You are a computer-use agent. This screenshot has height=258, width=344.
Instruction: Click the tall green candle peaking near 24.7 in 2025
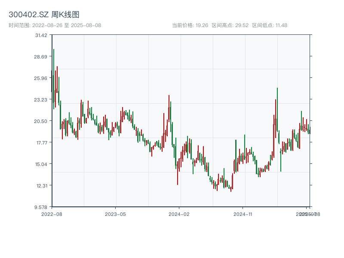(x=277, y=110)
